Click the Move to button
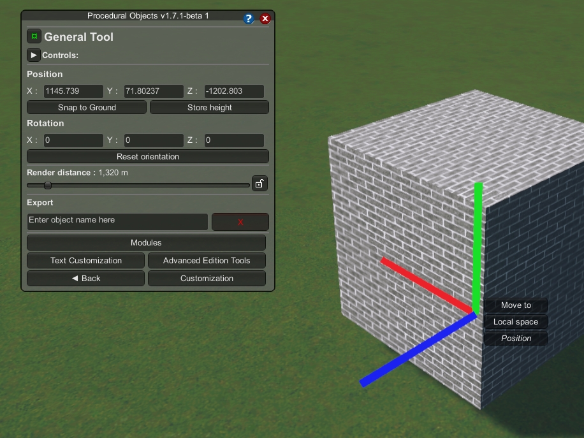584x438 pixels. tap(515, 305)
